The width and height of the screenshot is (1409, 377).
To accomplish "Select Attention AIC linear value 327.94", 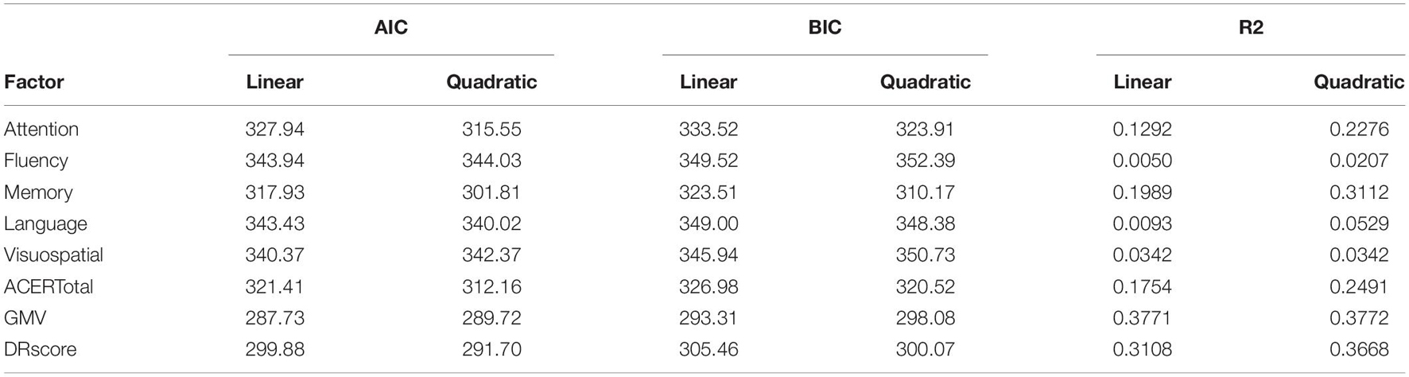I will pyautogui.click(x=274, y=129).
